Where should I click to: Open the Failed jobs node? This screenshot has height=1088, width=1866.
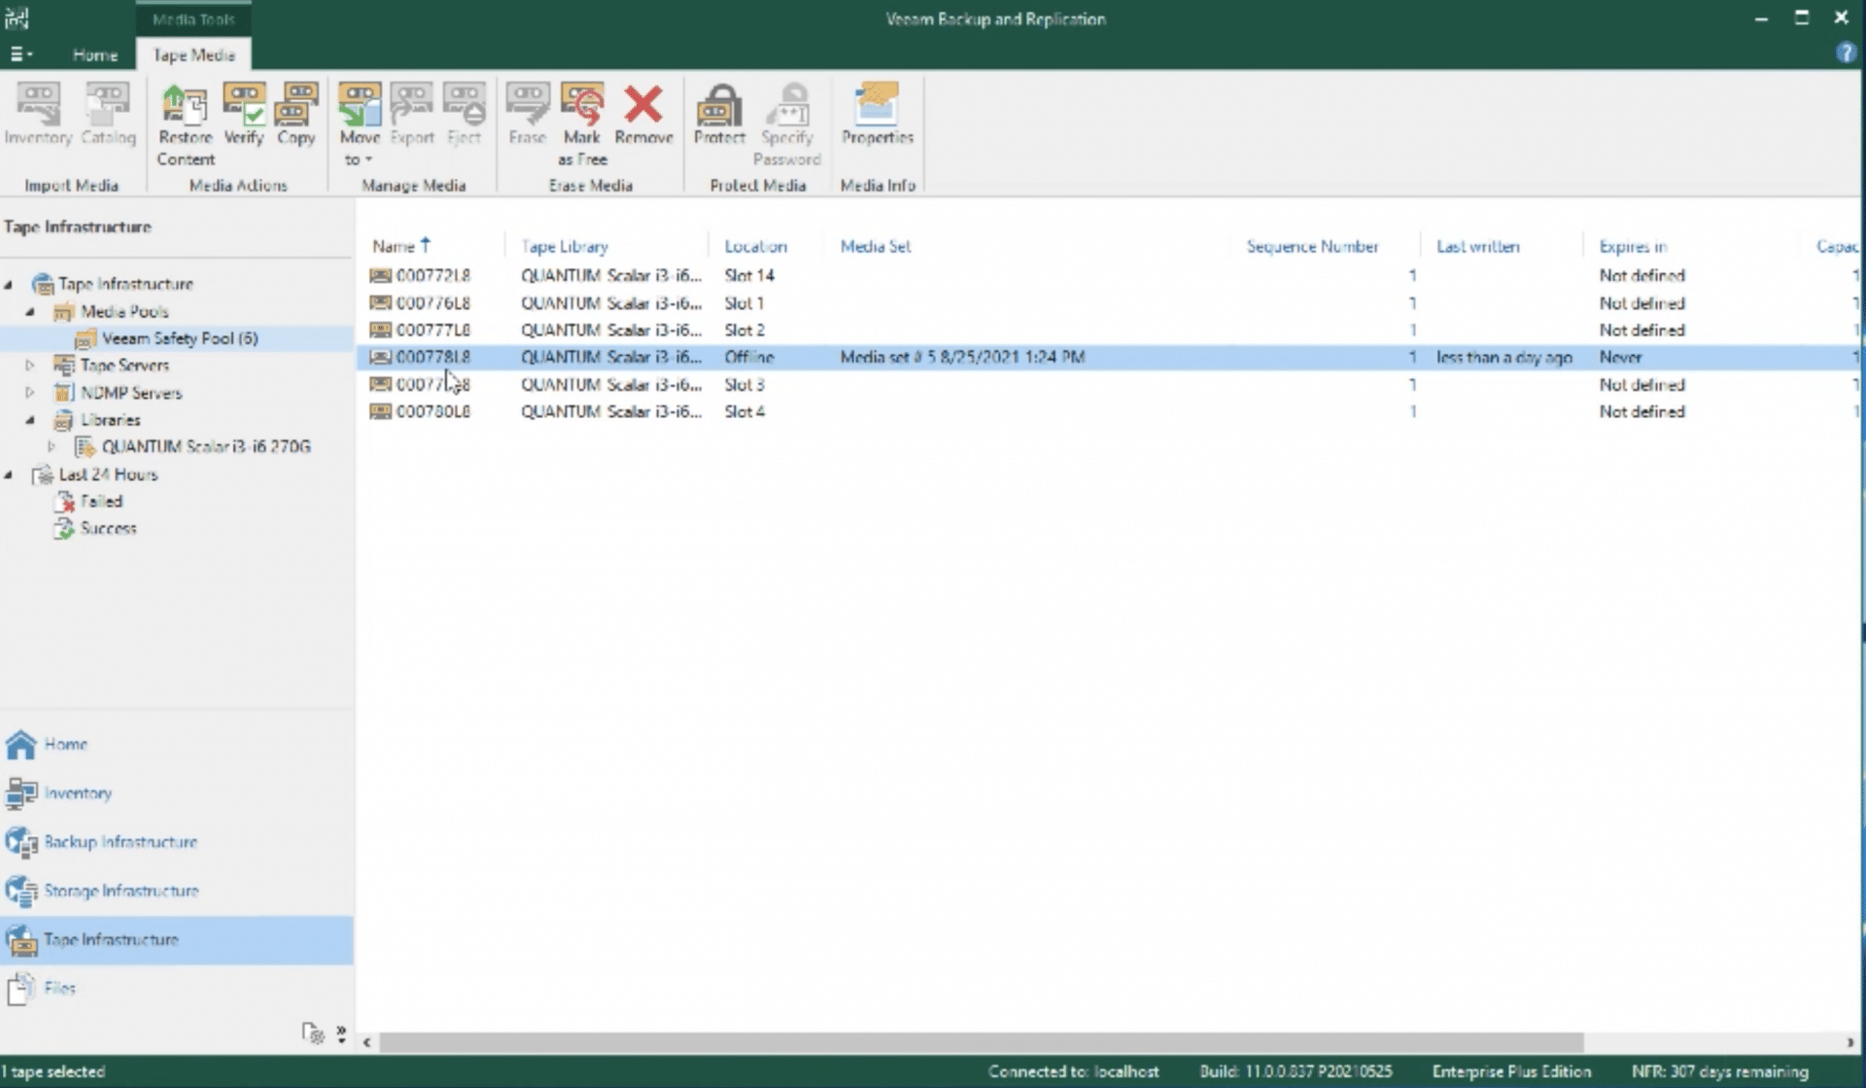click(x=100, y=502)
